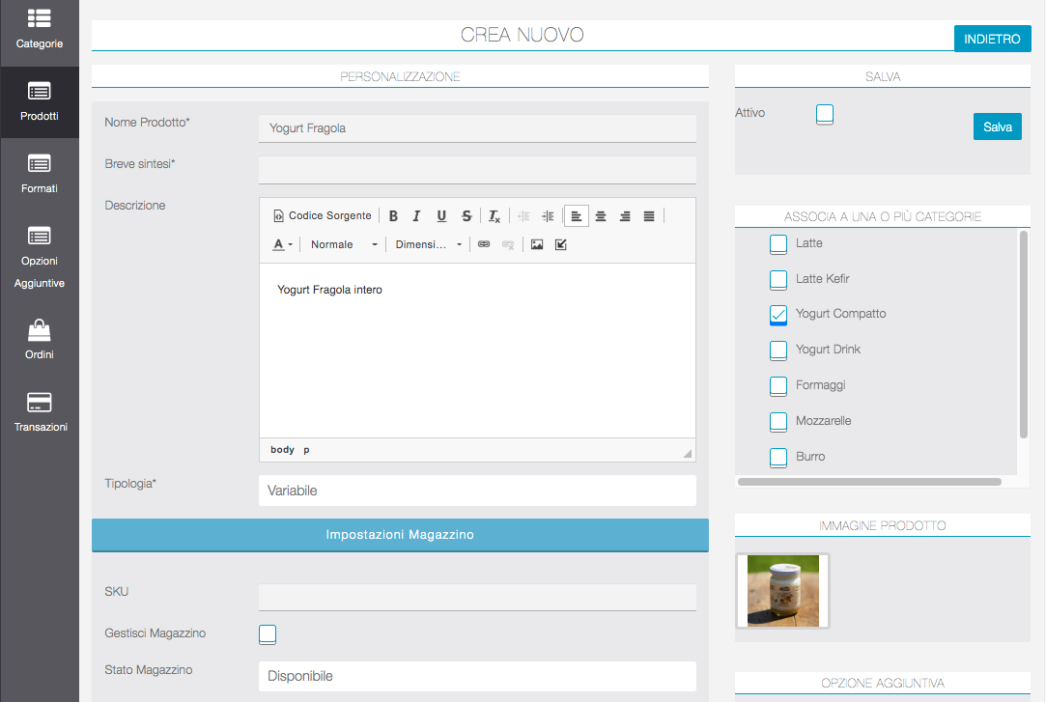Click the remove formatting icon

coord(494,216)
